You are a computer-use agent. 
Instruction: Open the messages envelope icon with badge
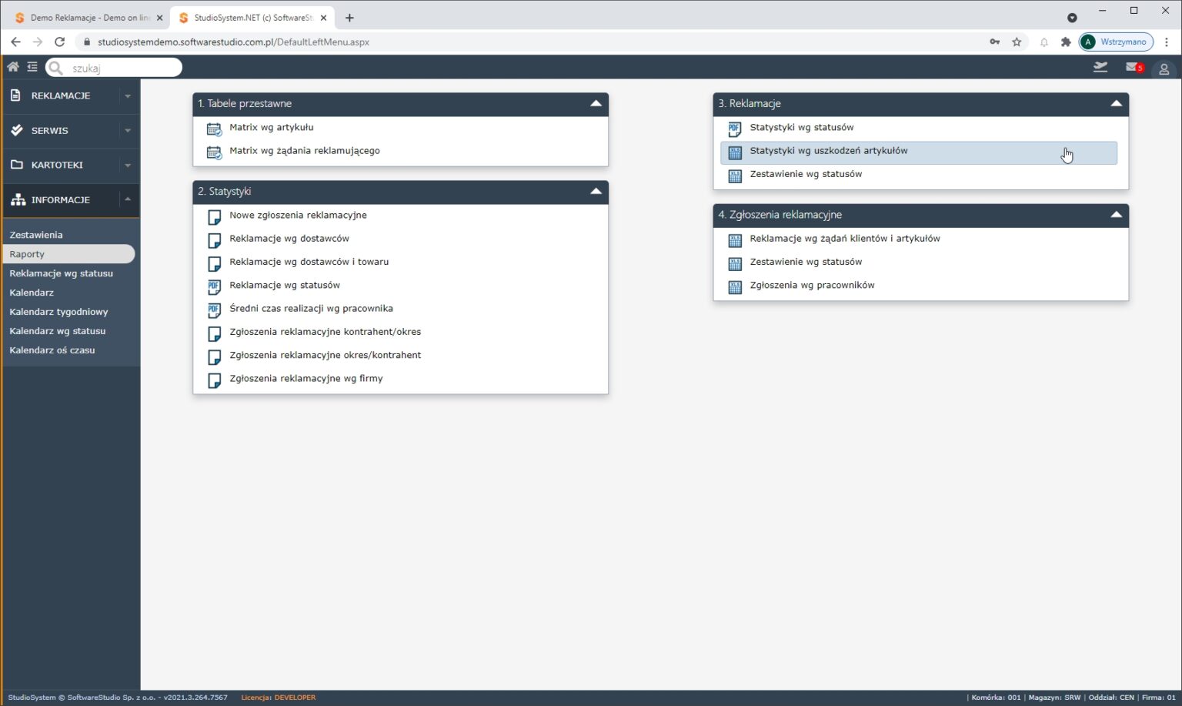[x=1134, y=68]
